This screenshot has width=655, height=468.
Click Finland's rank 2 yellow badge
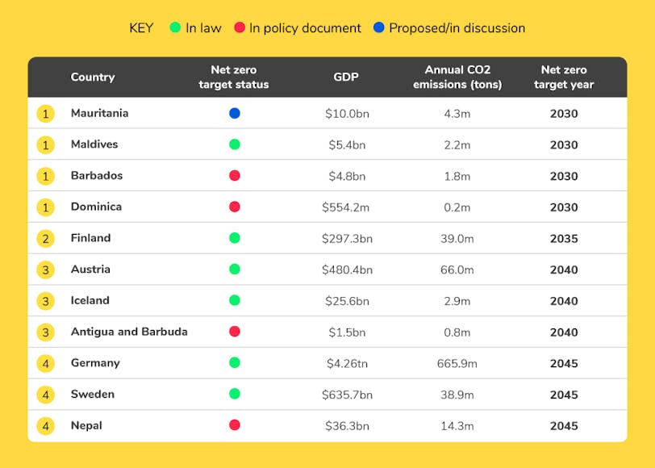point(45,239)
